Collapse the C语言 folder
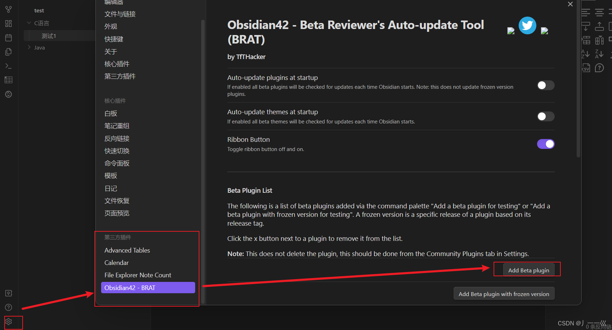The height and width of the screenshot is (330, 612). tap(29, 23)
